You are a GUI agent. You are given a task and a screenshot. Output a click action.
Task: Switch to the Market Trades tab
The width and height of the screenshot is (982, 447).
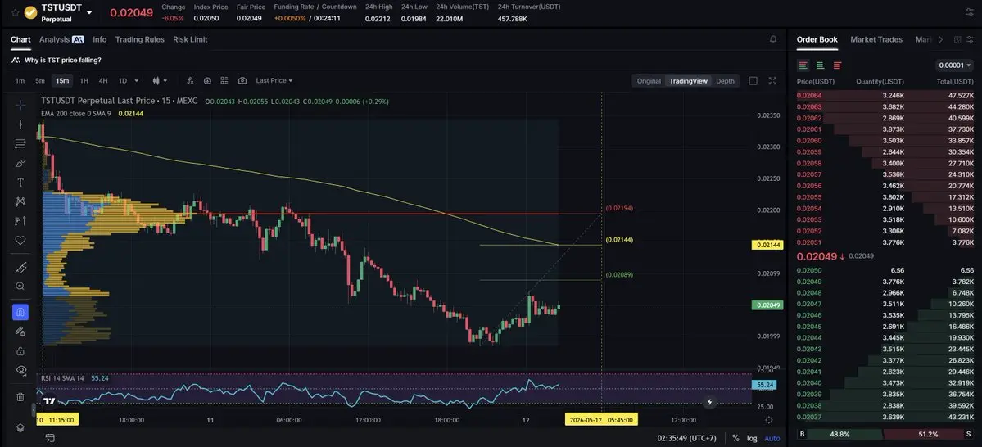pyautogui.click(x=876, y=39)
